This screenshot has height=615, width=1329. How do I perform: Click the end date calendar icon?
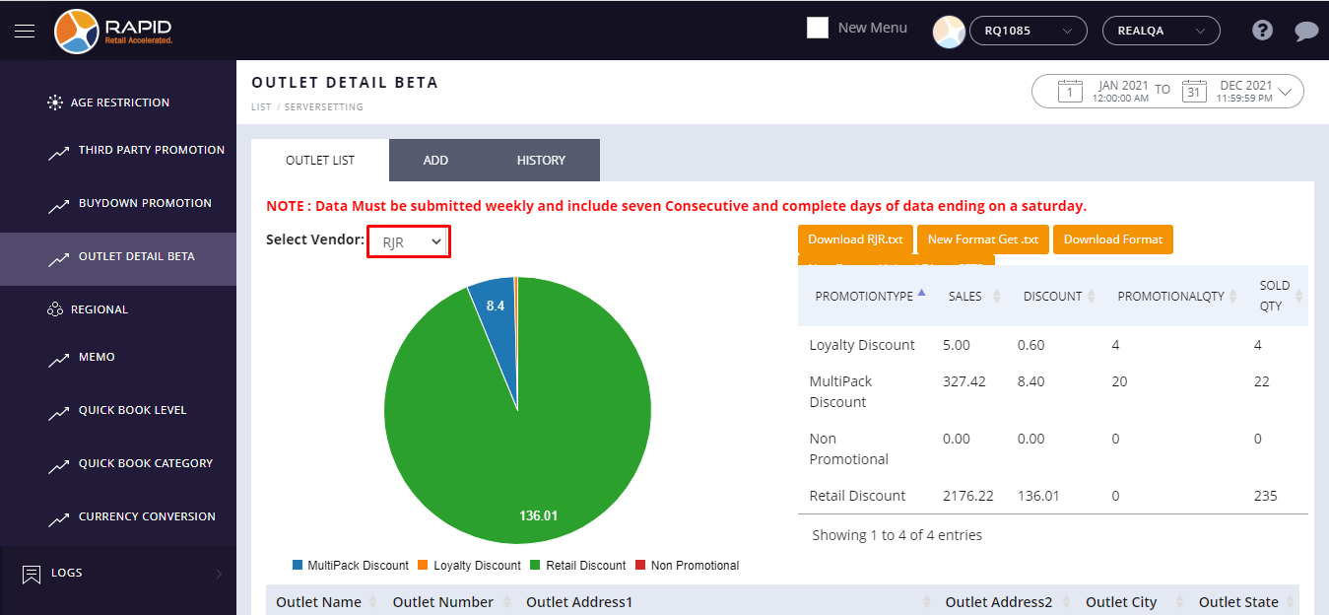click(1194, 92)
